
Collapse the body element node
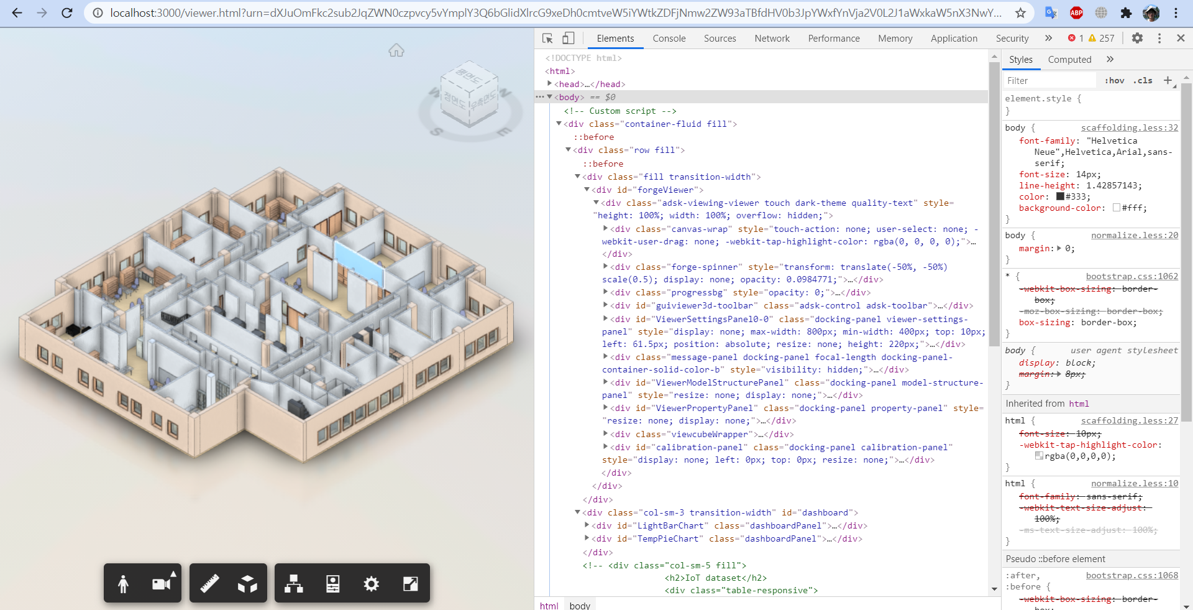pyautogui.click(x=551, y=97)
